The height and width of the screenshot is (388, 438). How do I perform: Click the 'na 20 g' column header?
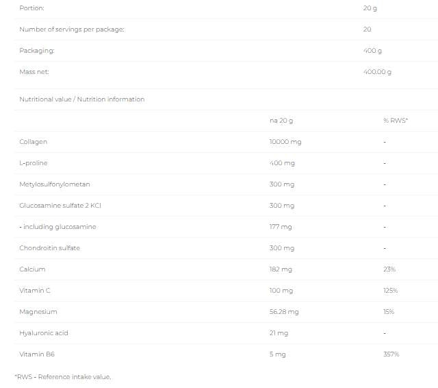[x=281, y=121]
